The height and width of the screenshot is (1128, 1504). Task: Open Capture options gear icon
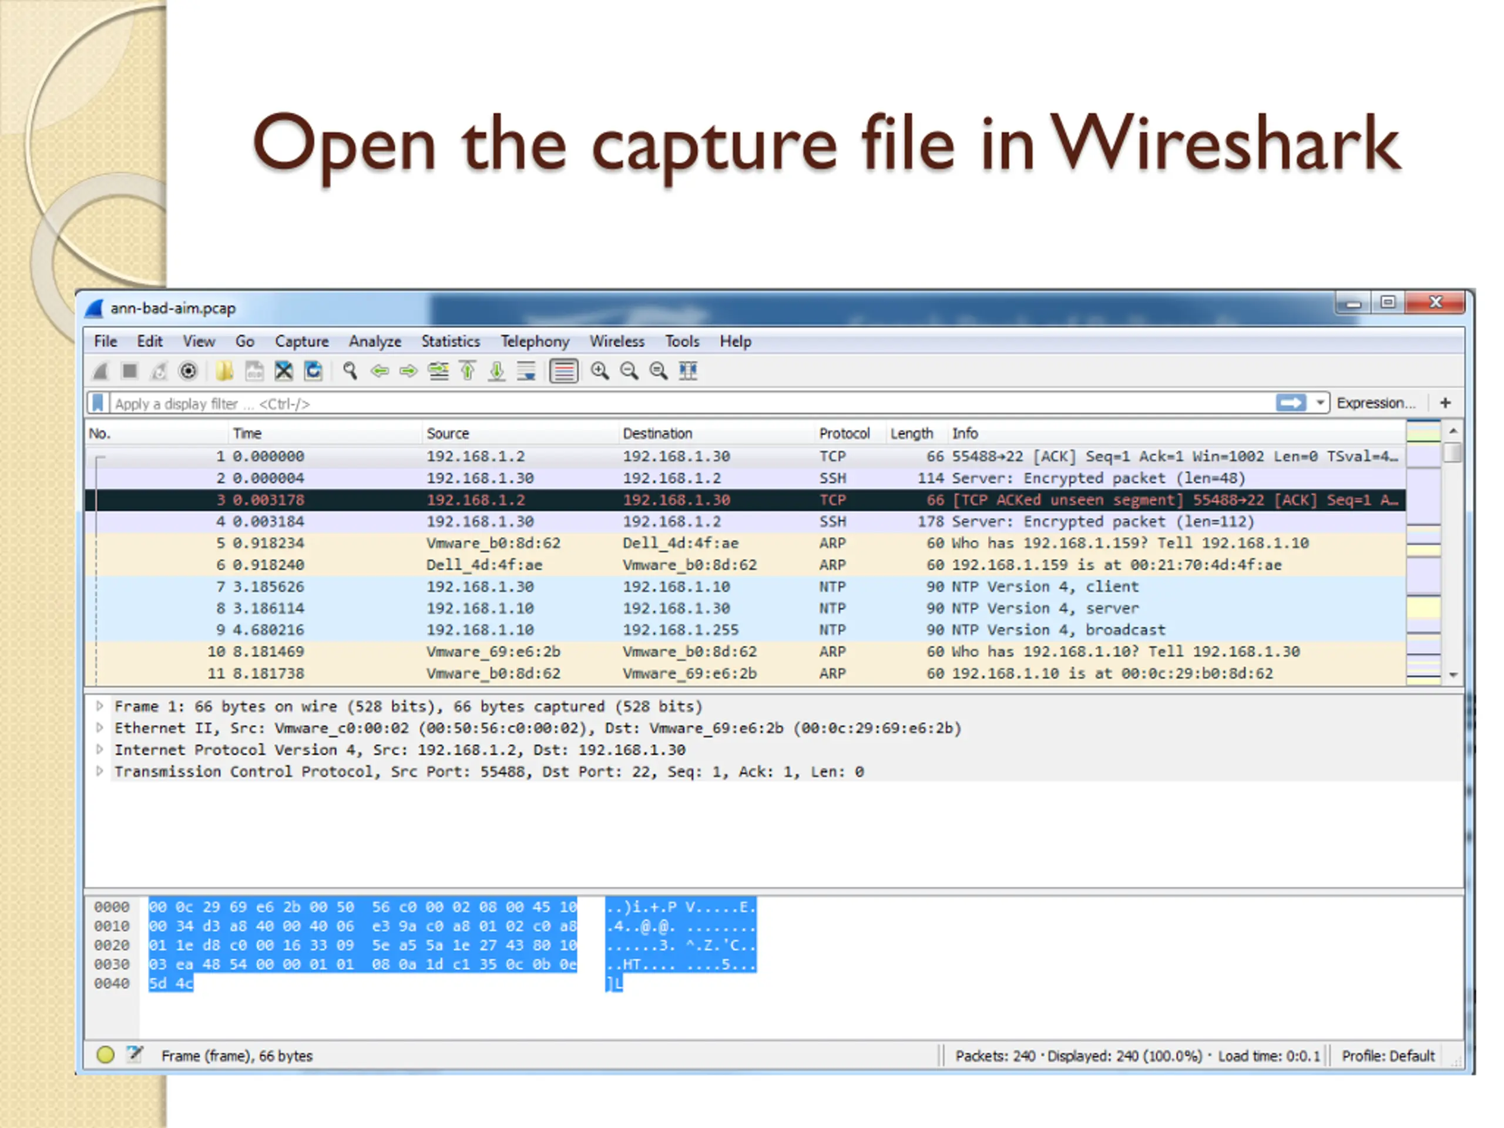(x=187, y=371)
